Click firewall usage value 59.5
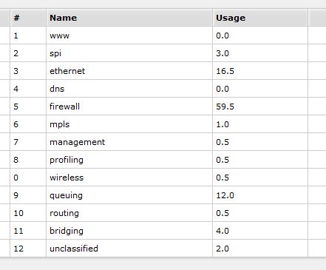 point(225,107)
